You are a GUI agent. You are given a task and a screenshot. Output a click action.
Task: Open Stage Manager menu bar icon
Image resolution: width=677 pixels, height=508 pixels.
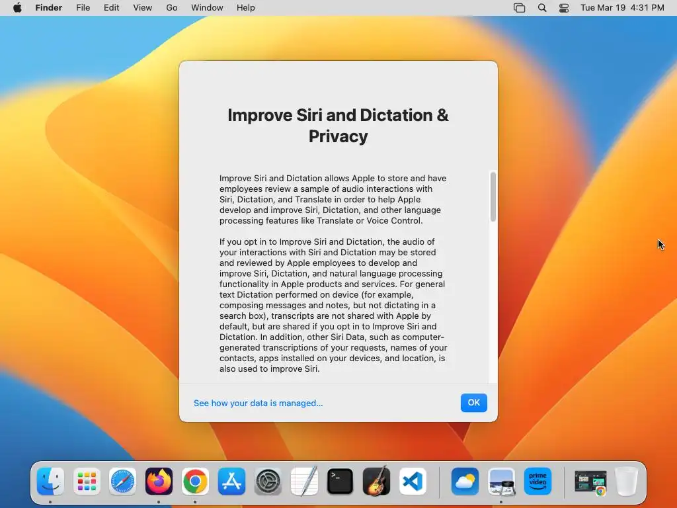[520, 8]
